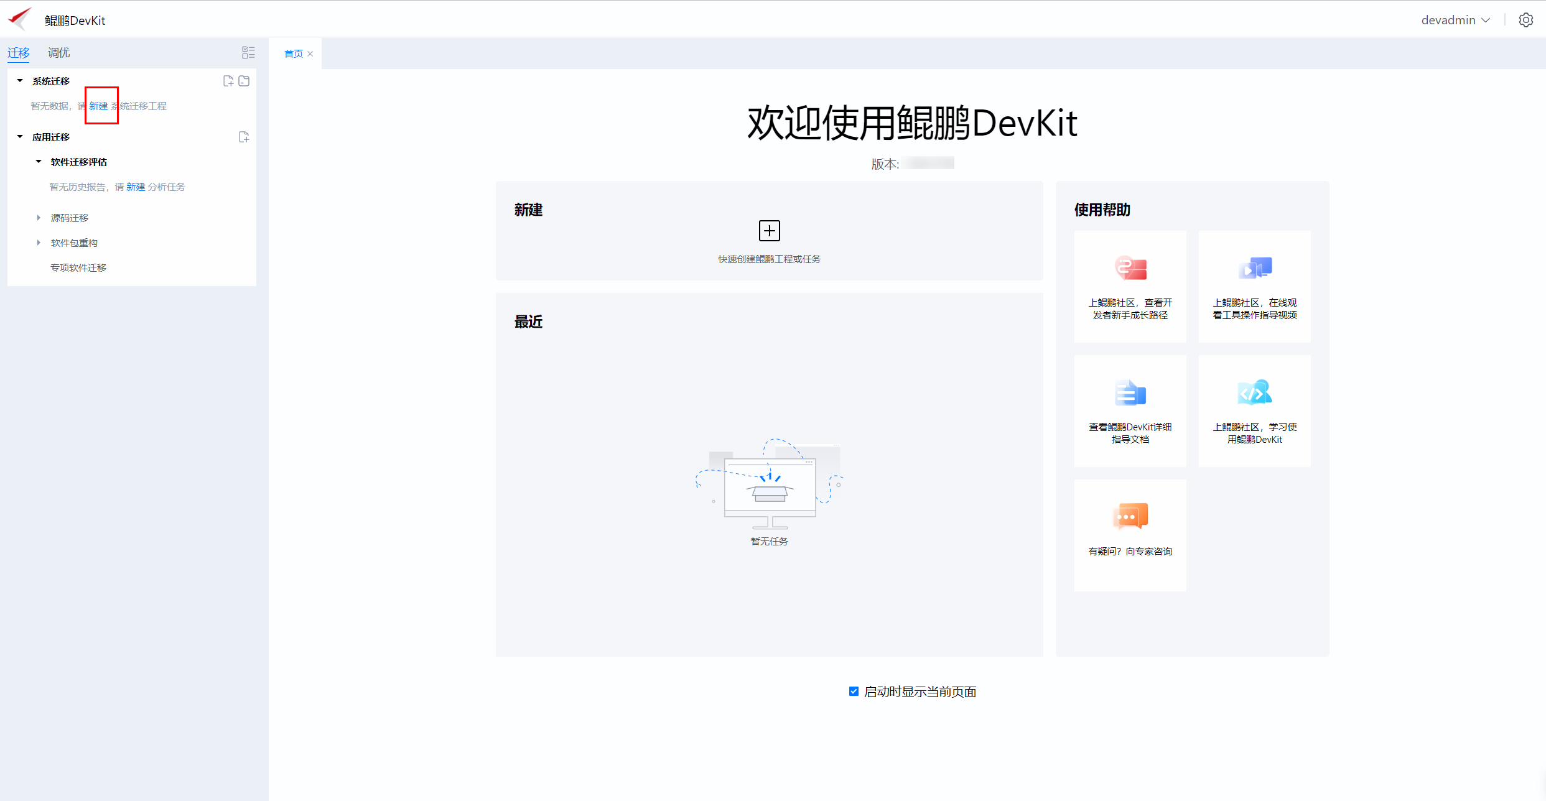Open the 向专家咨询 chat help card

point(1130,535)
